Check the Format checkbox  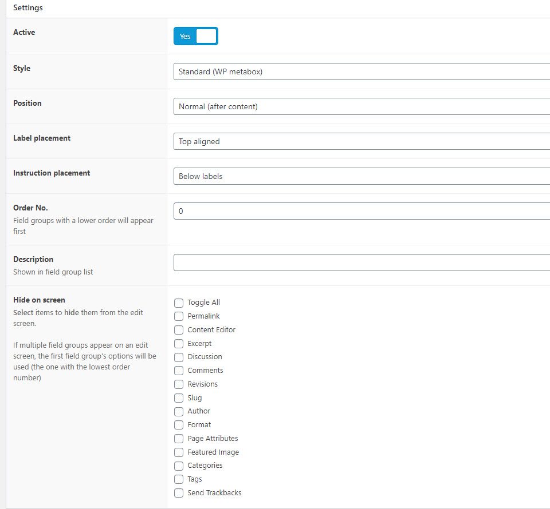(178, 425)
